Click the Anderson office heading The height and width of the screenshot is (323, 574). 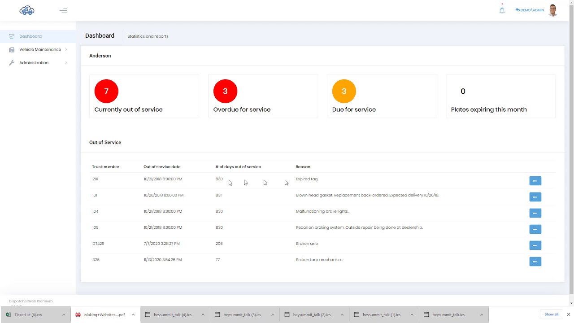click(x=100, y=56)
